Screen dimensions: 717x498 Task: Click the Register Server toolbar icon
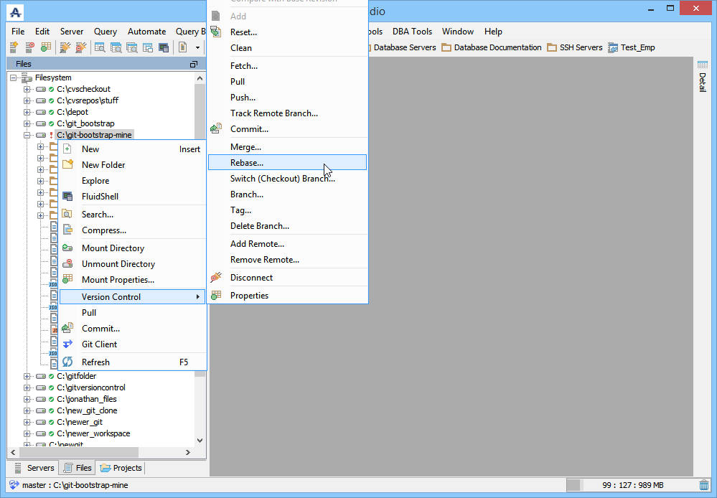(x=14, y=47)
